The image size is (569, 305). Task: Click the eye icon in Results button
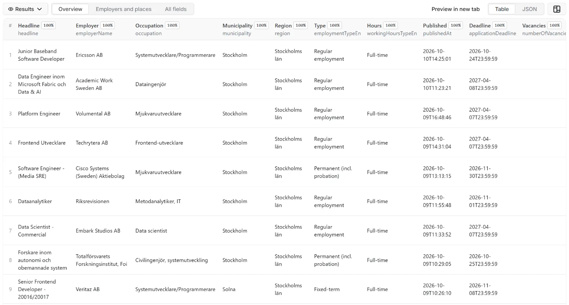[x=11, y=9]
